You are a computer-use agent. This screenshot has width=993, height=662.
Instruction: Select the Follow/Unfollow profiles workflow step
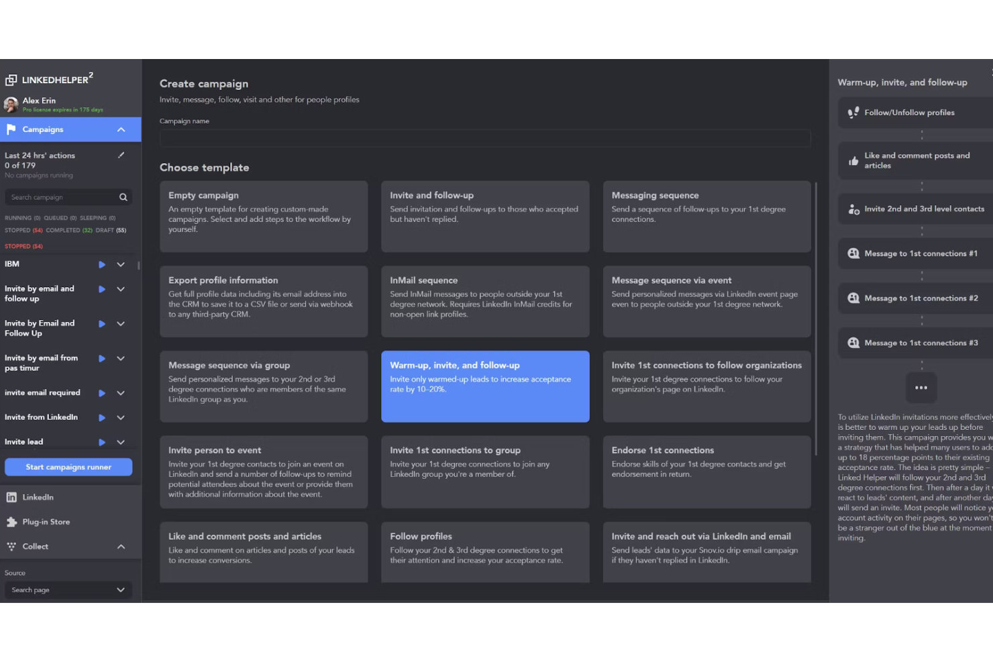point(915,113)
